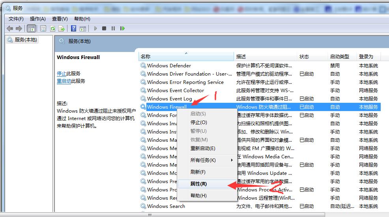This screenshot has width=389, height=217.
Task: Toggle the show/hide console tree icon
Action: (32, 28)
